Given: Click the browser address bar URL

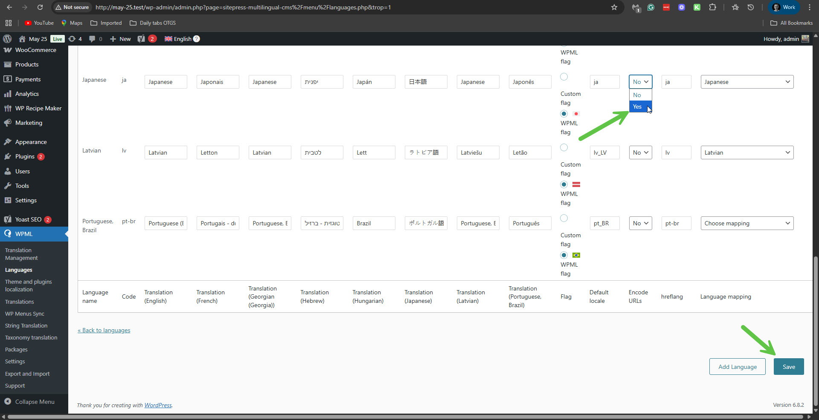Looking at the screenshot, I should (x=243, y=7).
